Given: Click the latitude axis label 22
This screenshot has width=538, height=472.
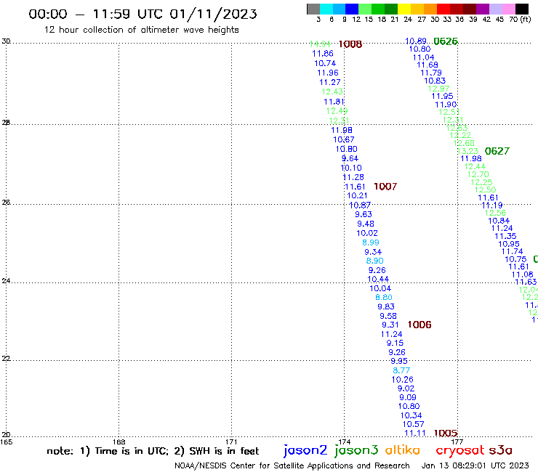Looking at the screenshot, I should click(6, 359).
